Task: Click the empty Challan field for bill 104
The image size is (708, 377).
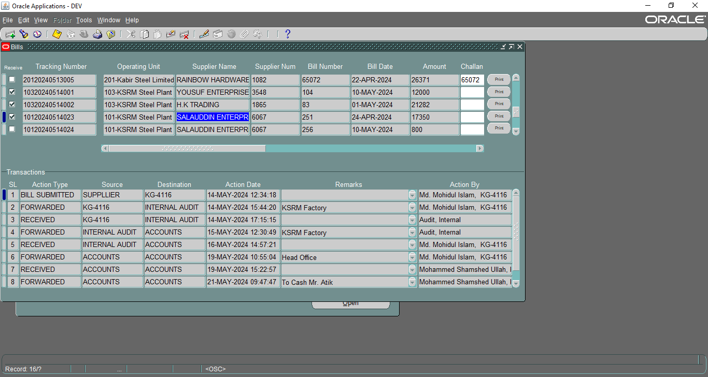Action: coord(472,92)
